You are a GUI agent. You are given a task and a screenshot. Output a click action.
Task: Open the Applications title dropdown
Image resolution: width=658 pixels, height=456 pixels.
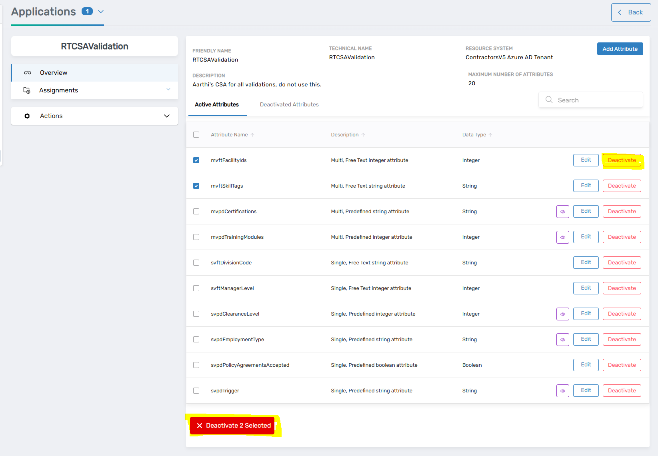[x=100, y=11]
